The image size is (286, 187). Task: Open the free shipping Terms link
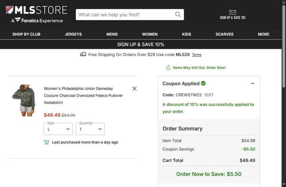pyautogui.click(x=197, y=55)
